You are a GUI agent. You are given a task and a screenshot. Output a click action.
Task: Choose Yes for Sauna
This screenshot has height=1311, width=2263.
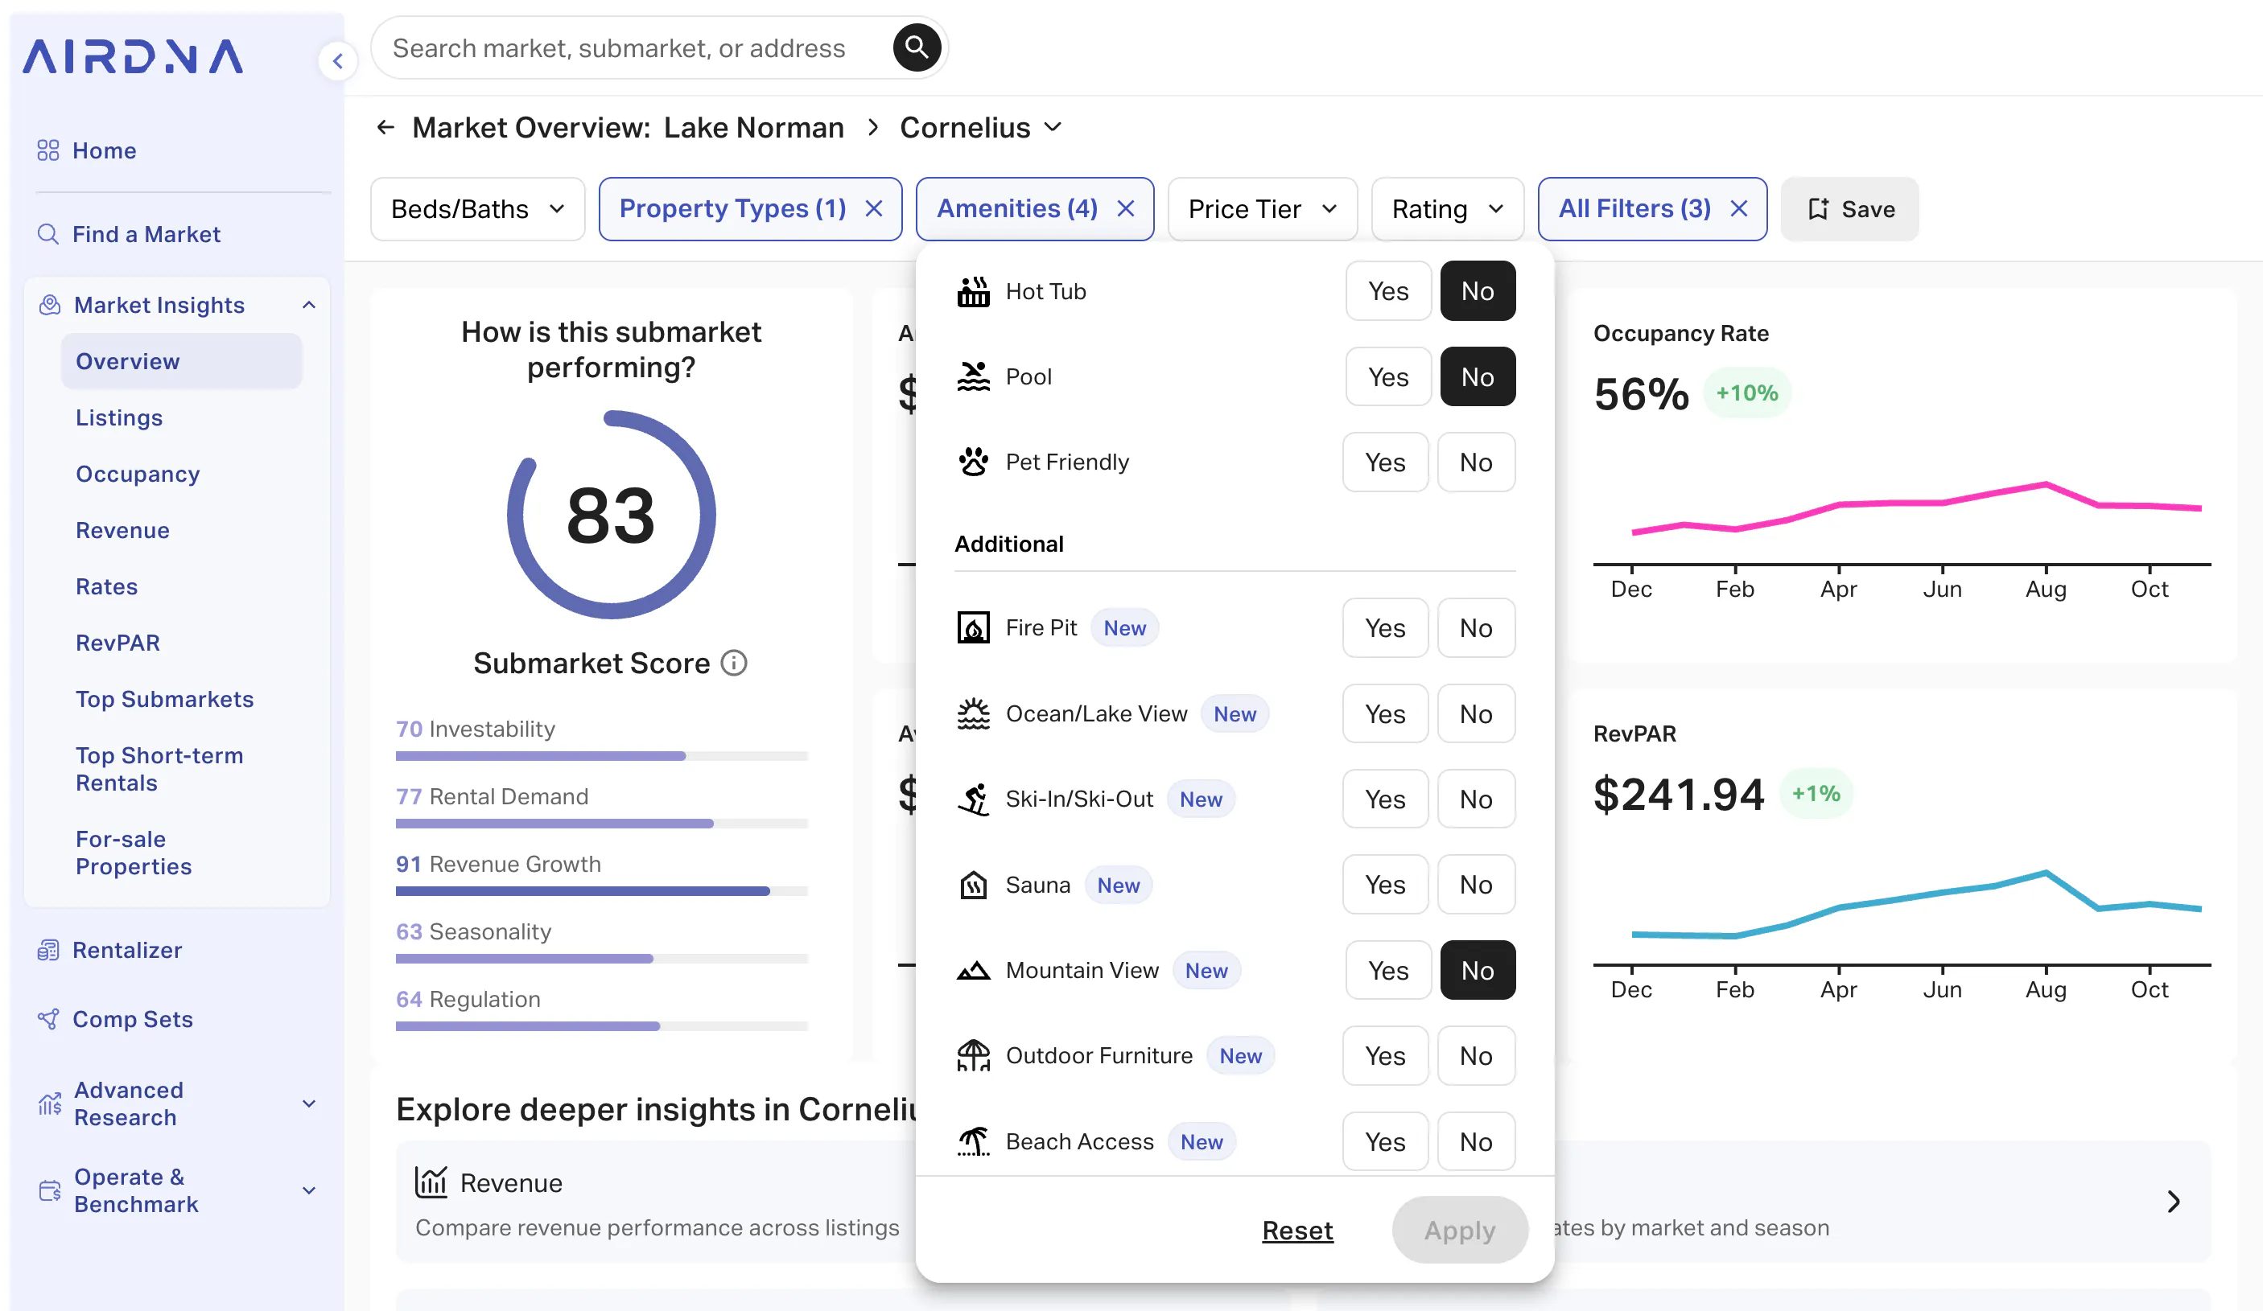pos(1385,885)
